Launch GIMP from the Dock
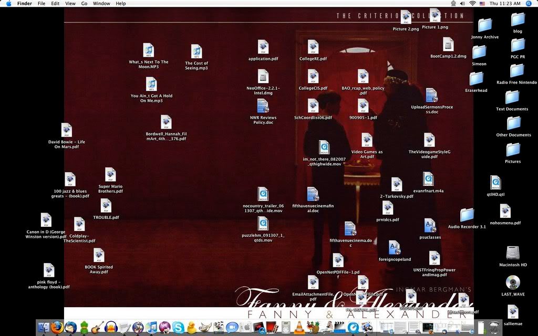 tap(205, 328)
